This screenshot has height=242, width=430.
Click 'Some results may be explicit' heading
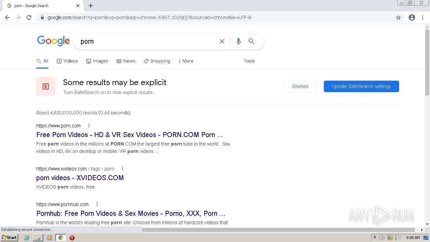click(115, 82)
